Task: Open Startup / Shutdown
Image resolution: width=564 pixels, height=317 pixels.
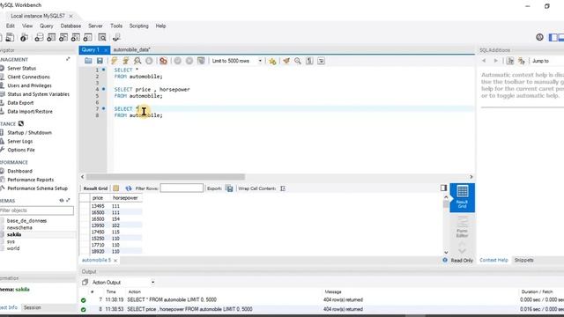Action: point(29,133)
